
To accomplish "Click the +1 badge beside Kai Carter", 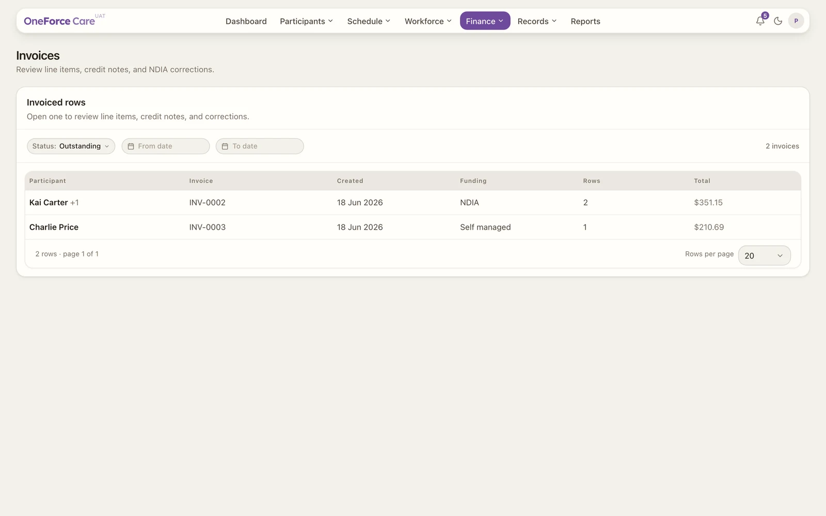I will pos(74,203).
